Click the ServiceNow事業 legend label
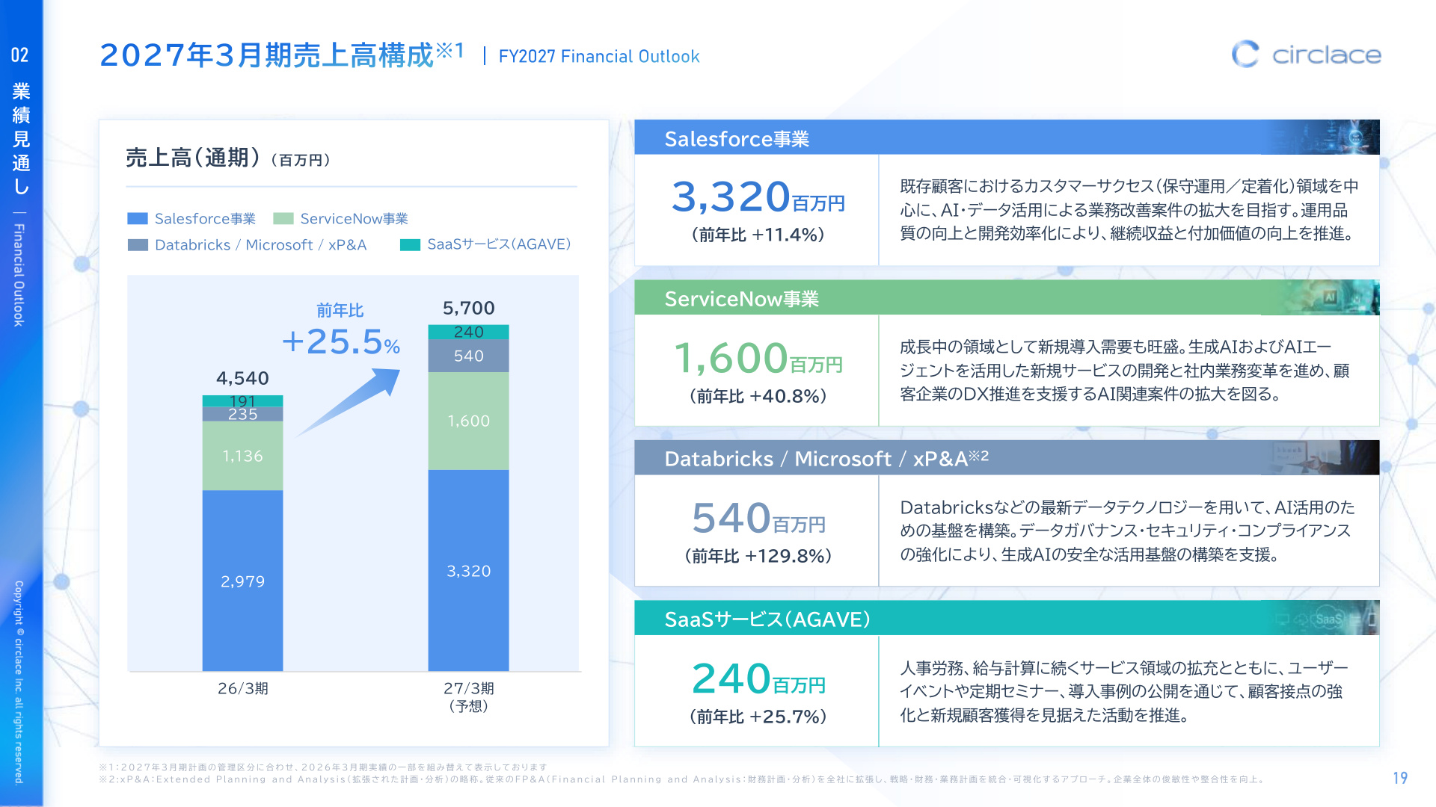This screenshot has height=807, width=1436. point(354,219)
